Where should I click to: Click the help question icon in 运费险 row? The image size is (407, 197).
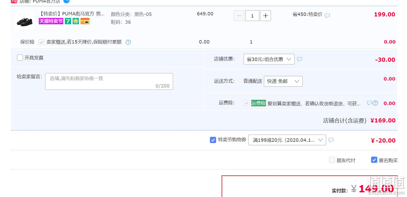[375, 103]
